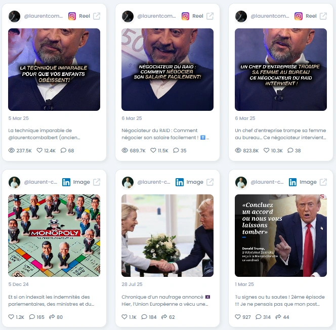This screenshot has width=336, height=330.
Task: Open external link on 28 Jul 25 post
Action: [210, 182]
